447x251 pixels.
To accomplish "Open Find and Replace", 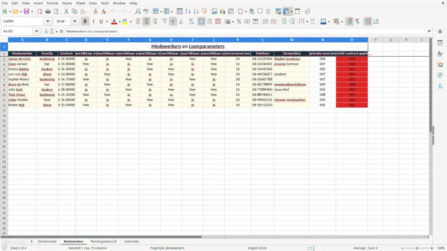I will click(x=138, y=11).
